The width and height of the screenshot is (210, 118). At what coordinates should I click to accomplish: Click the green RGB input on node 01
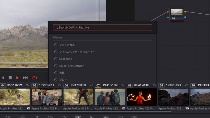tap(168, 12)
